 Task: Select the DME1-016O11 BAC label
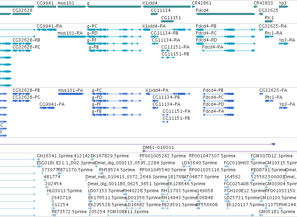pos(158,148)
